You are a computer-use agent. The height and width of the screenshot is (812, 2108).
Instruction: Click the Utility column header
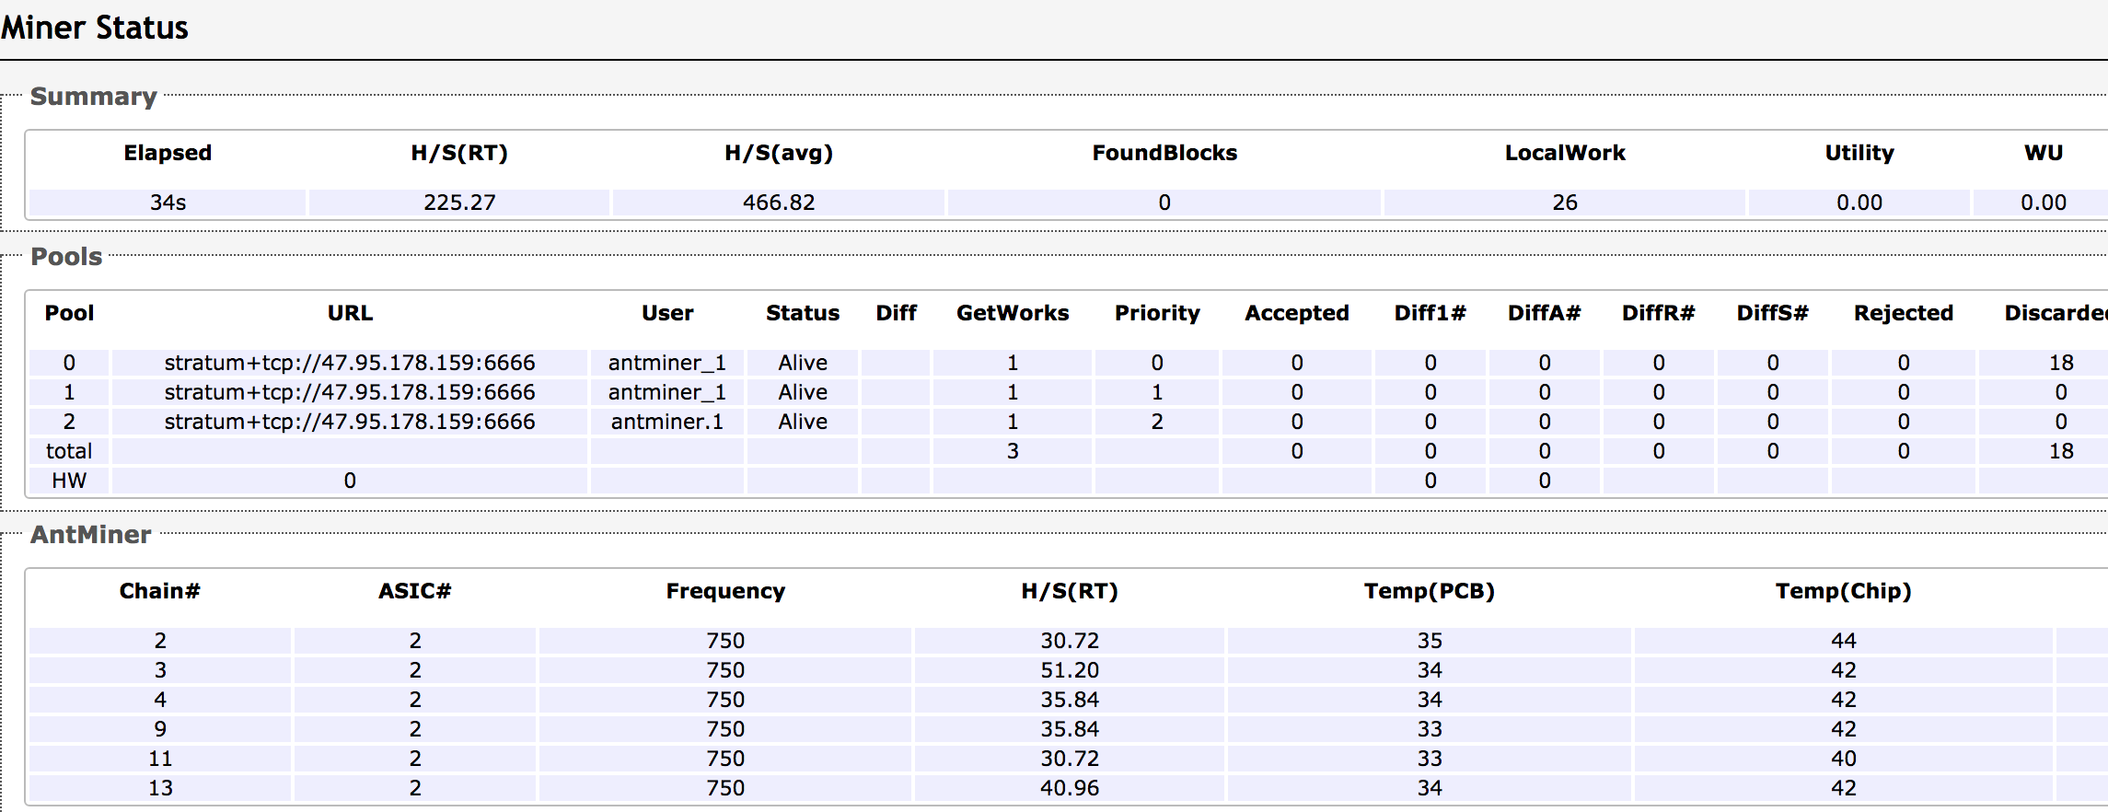pyautogui.click(x=1859, y=153)
